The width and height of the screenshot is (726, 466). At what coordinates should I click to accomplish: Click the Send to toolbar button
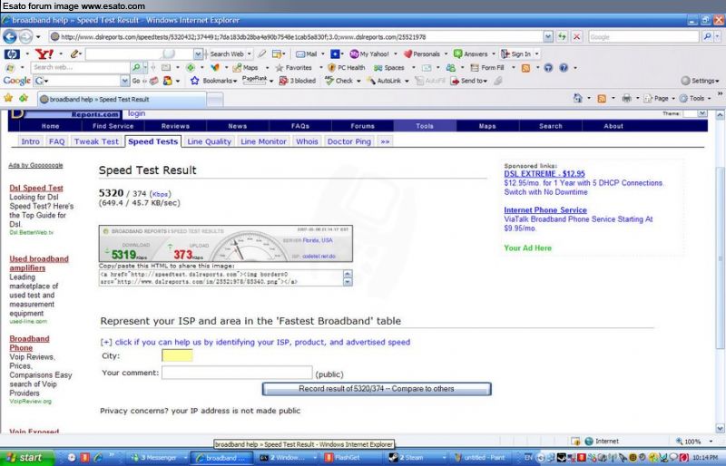tap(468, 81)
